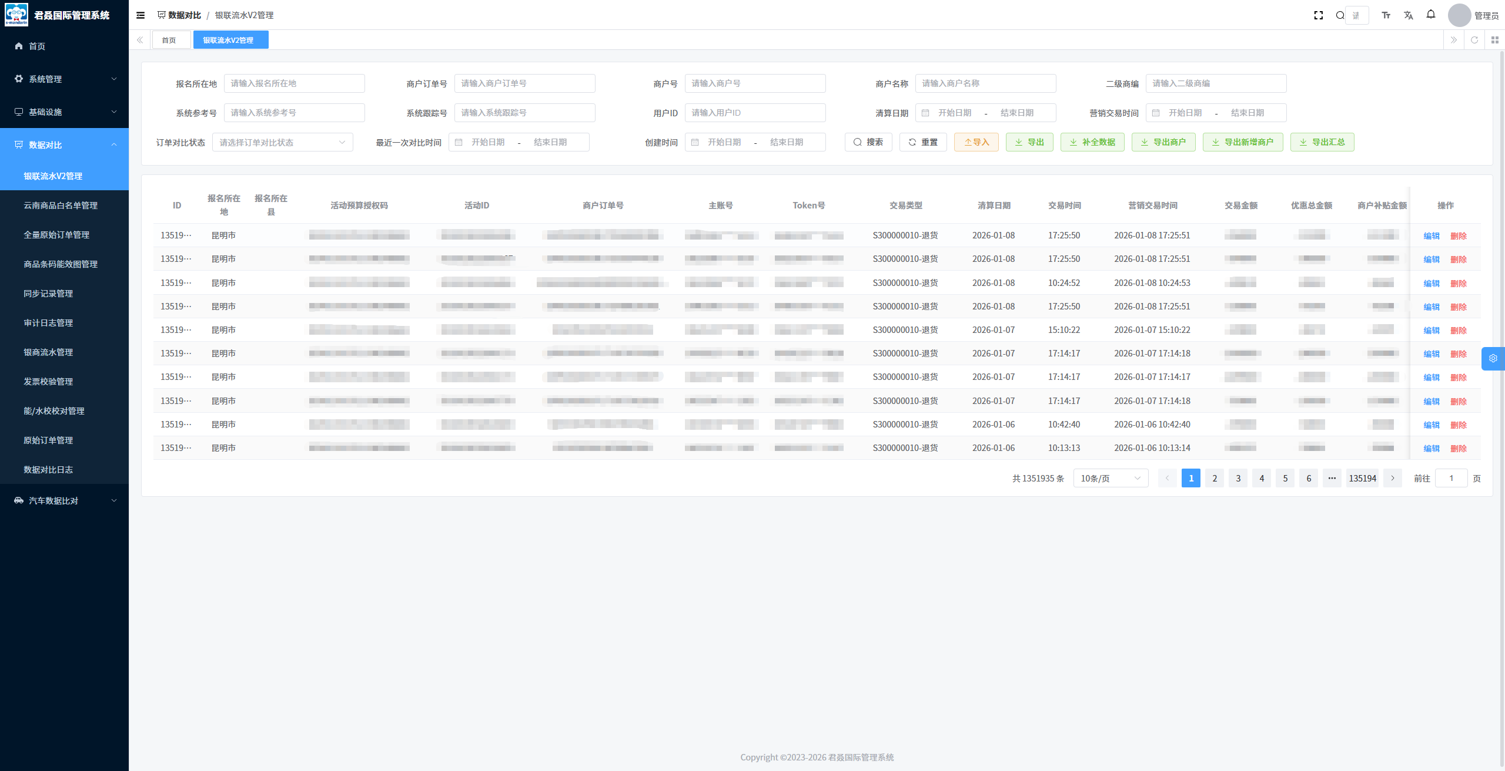Click the 搜索 button

(x=868, y=142)
